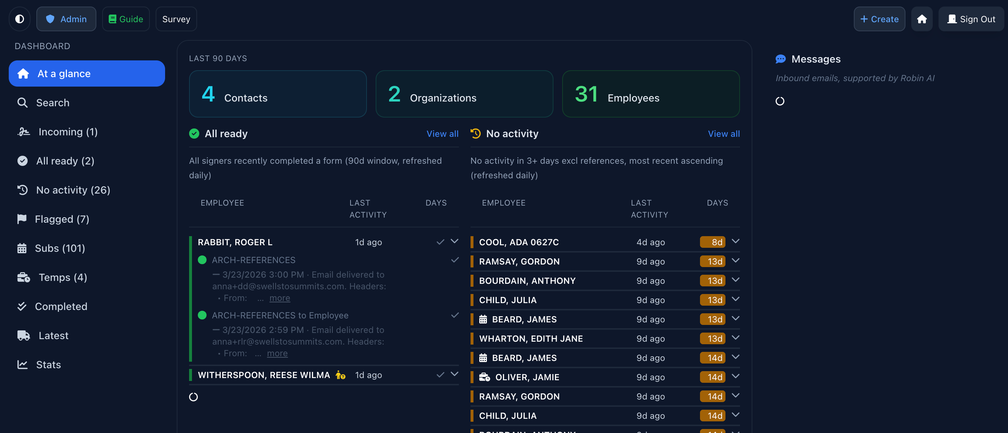Mark RABBIT, ROGER L row checkmark

(440, 242)
